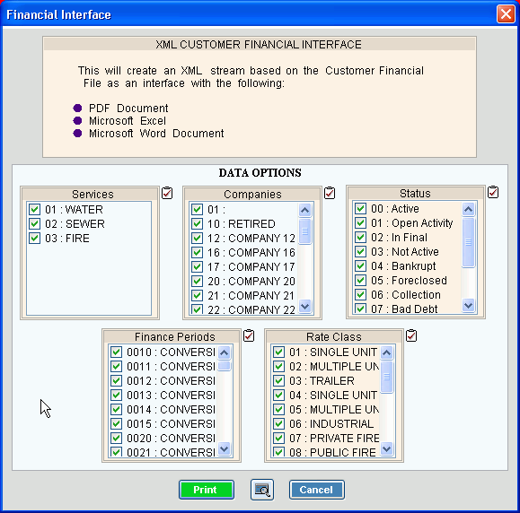Viewport: 520px width, 513px height.
Task: Open print preview with the magnifier icon
Action: (262, 490)
